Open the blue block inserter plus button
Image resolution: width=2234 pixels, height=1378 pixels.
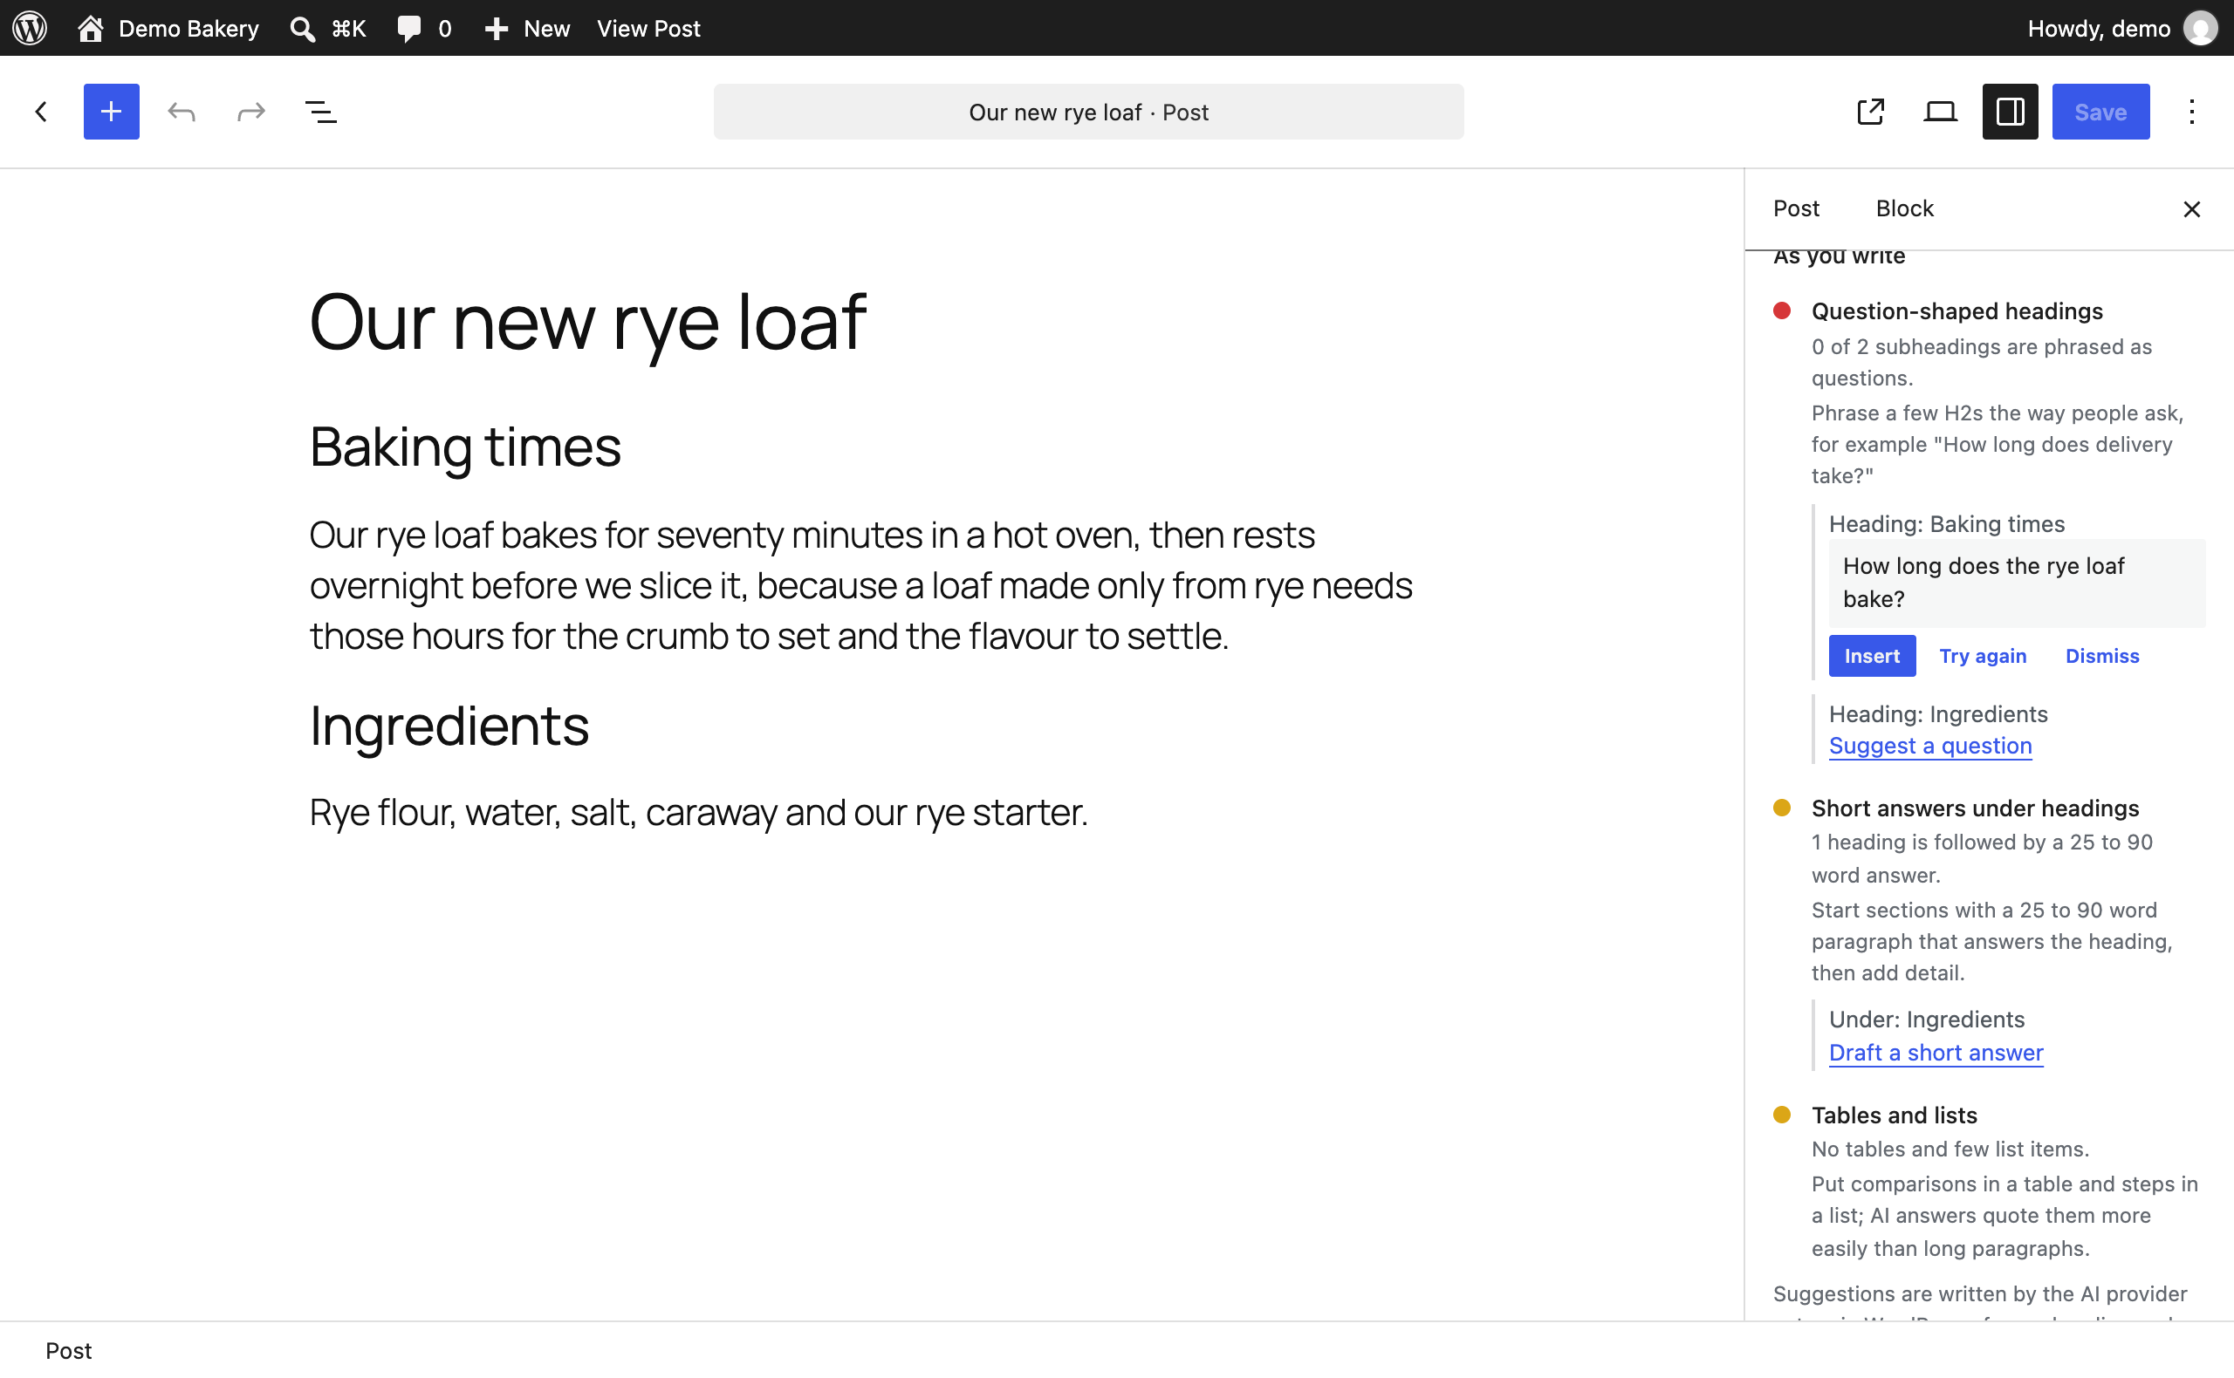pyautogui.click(x=111, y=111)
